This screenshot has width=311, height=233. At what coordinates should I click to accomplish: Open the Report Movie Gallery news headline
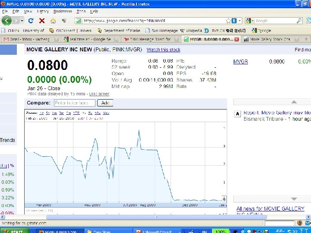tap(277, 113)
